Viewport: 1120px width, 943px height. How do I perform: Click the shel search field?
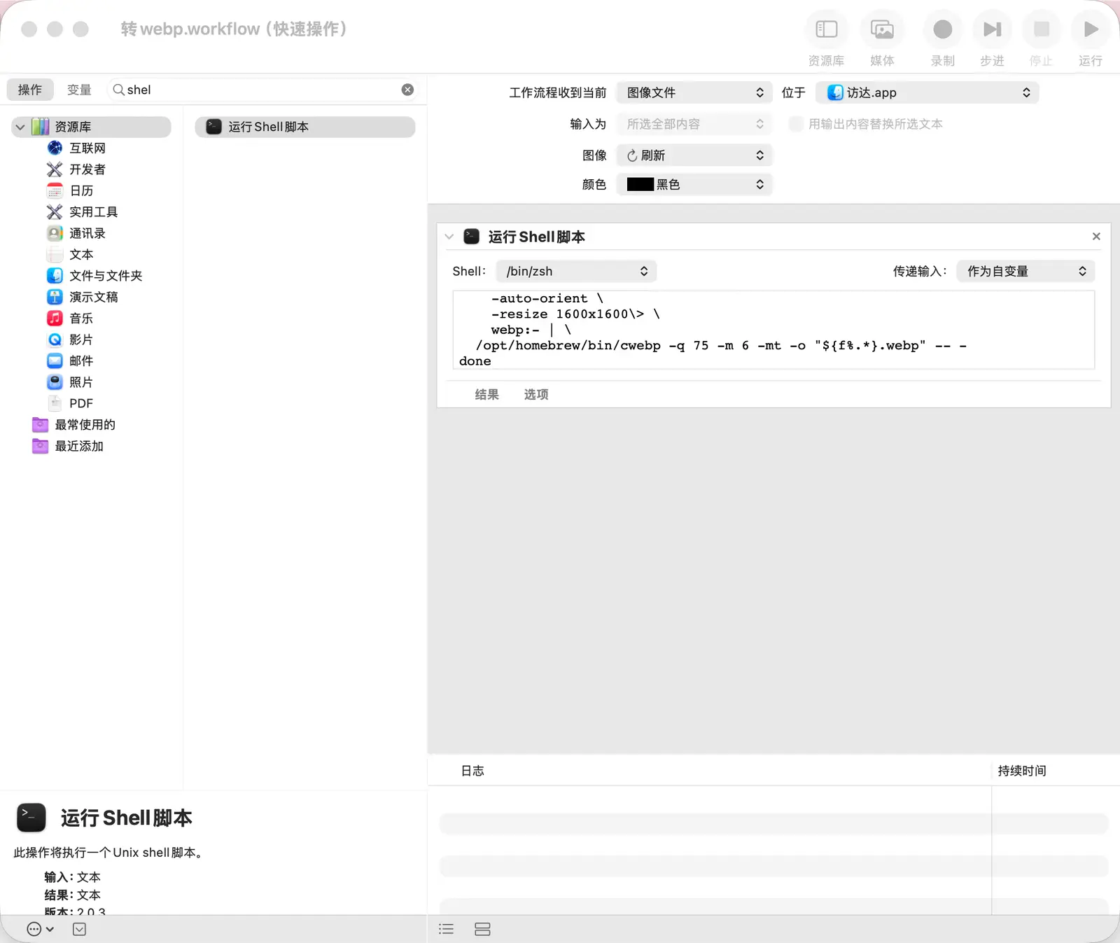coord(263,90)
